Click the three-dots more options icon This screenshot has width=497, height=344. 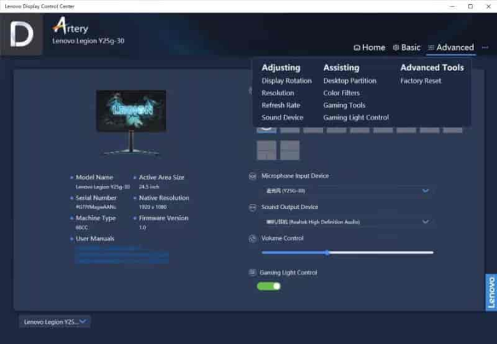coord(485,47)
